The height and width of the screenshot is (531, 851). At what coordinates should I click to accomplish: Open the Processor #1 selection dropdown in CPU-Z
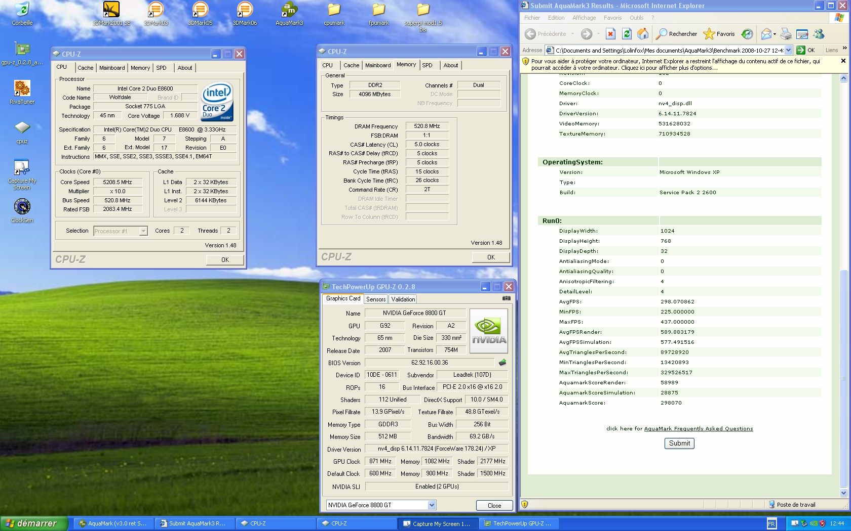143,231
